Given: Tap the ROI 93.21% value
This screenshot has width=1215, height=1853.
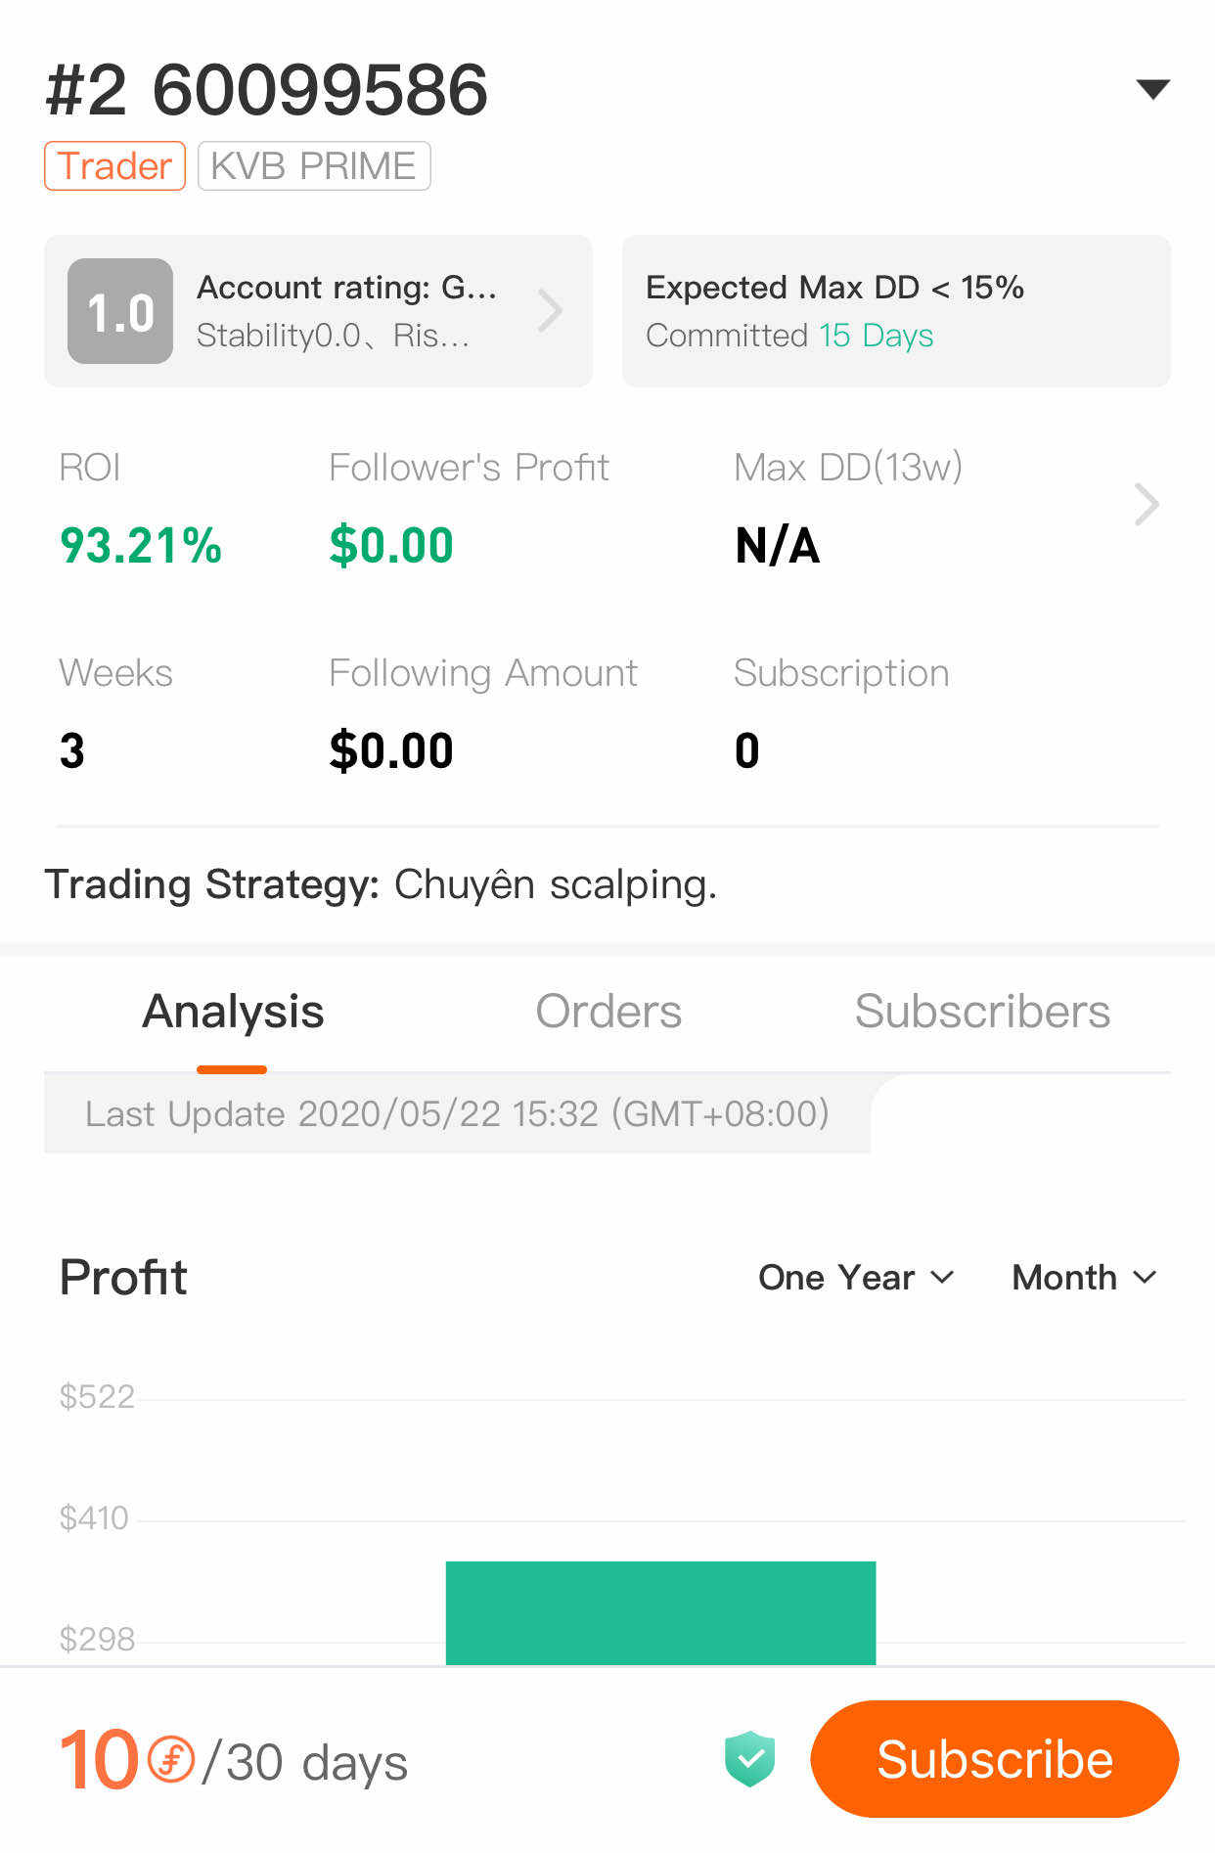Looking at the screenshot, I should pos(141,545).
